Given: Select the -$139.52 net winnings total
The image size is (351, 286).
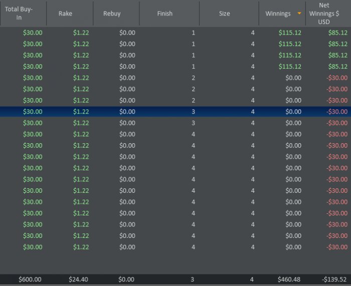Looking at the screenshot, I should tap(334, 279).
